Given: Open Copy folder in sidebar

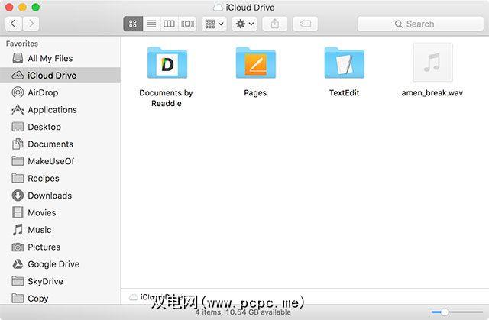Looking at the screenshot, I should [60, 298].
